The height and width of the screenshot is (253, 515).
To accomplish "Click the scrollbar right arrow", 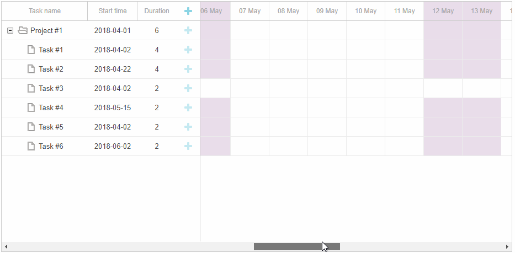I will (507, 246).
